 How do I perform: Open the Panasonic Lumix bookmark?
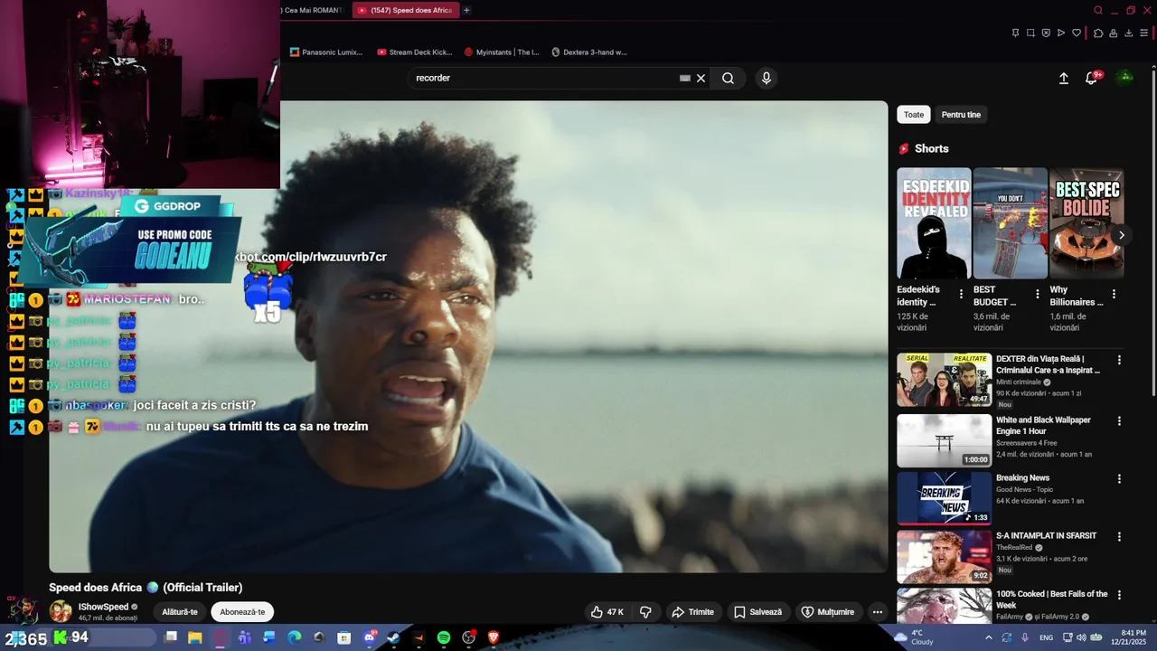pos(326,52)
